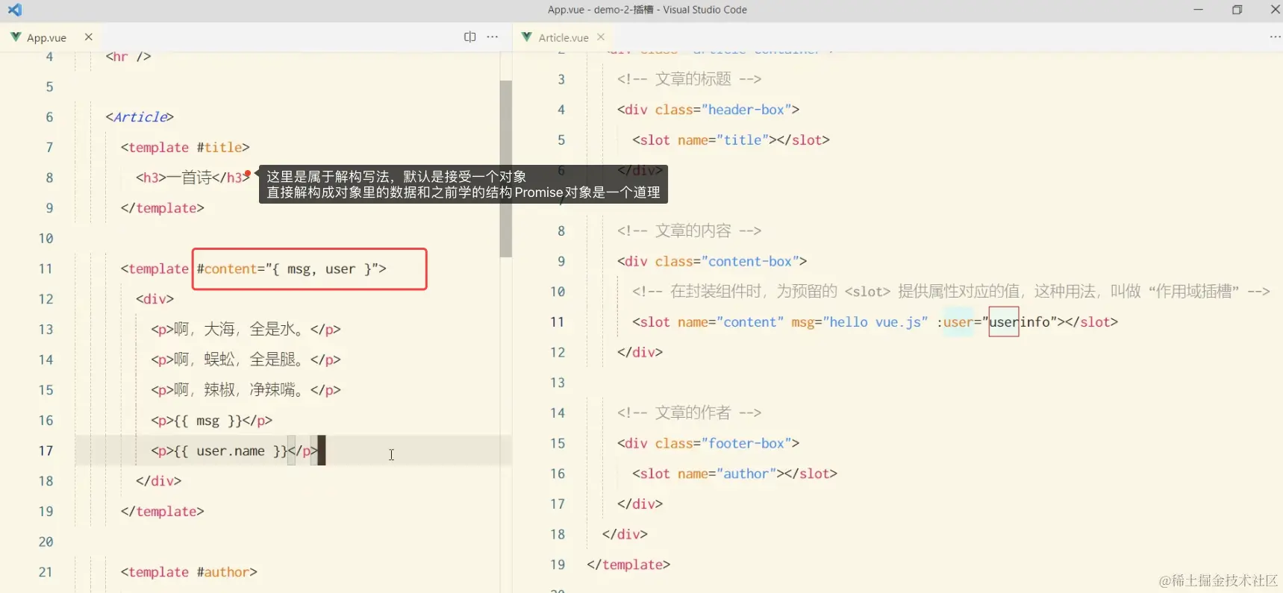Click line number 11 in App.vue
The image size is (1283, 593).
point(46,269)
